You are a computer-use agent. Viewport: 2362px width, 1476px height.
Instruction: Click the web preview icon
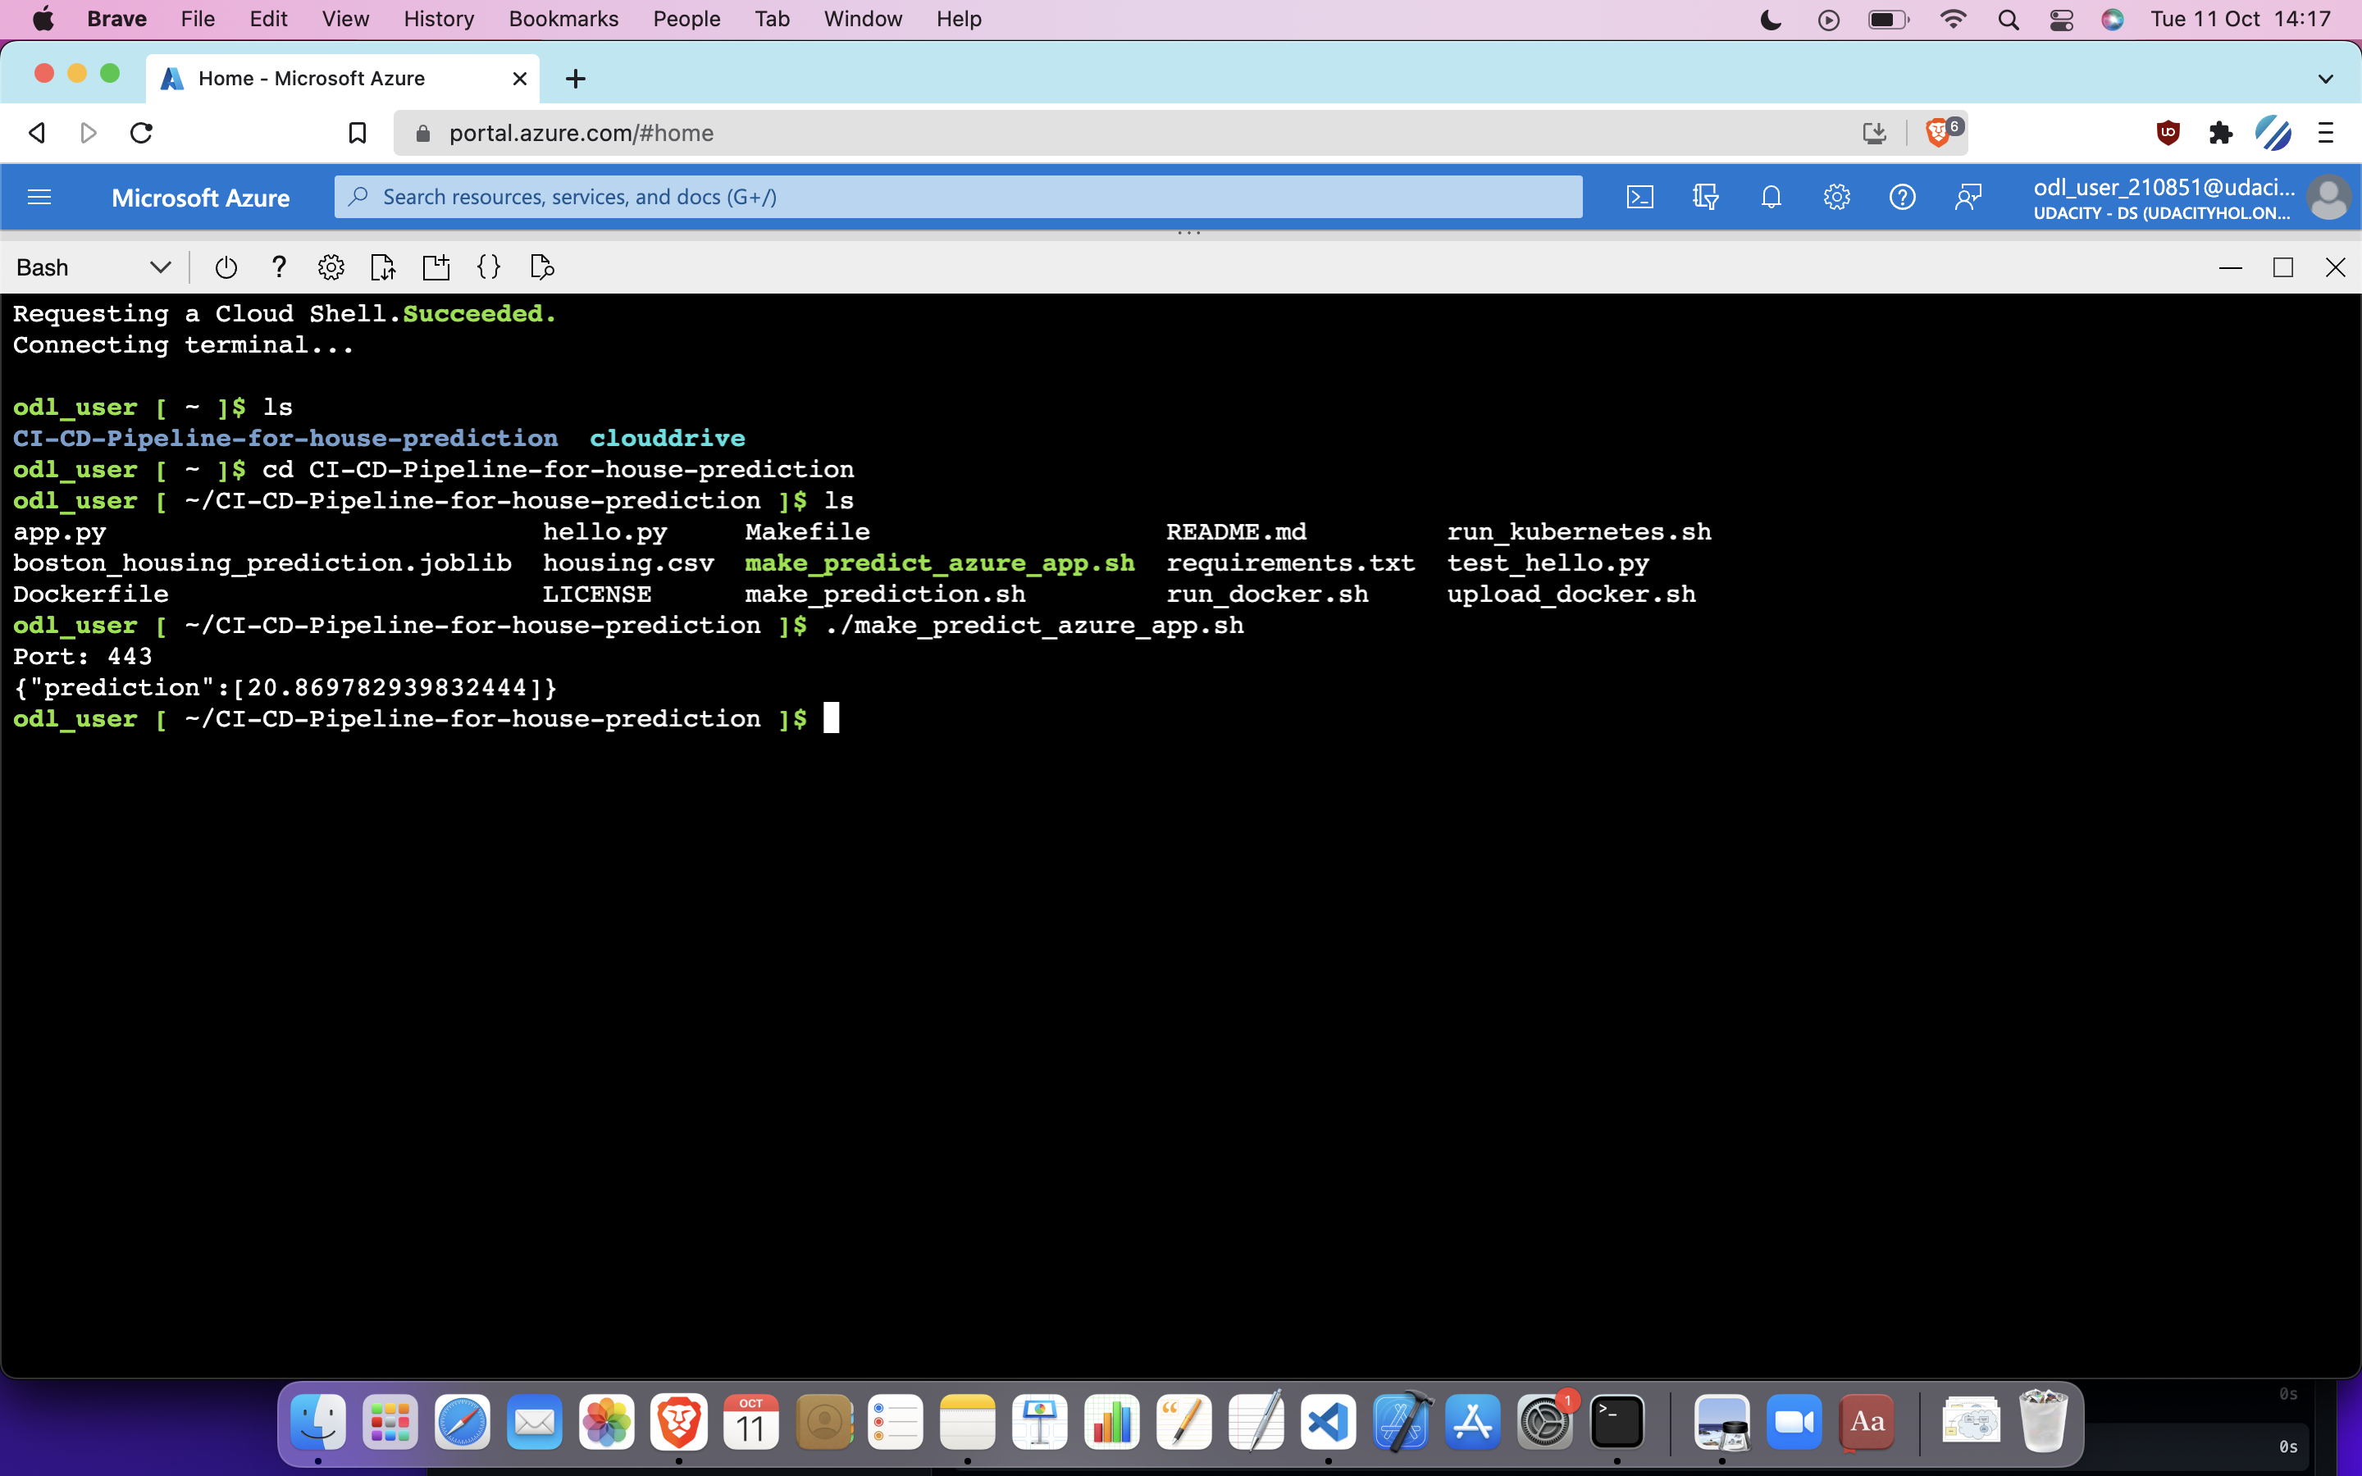541,267
